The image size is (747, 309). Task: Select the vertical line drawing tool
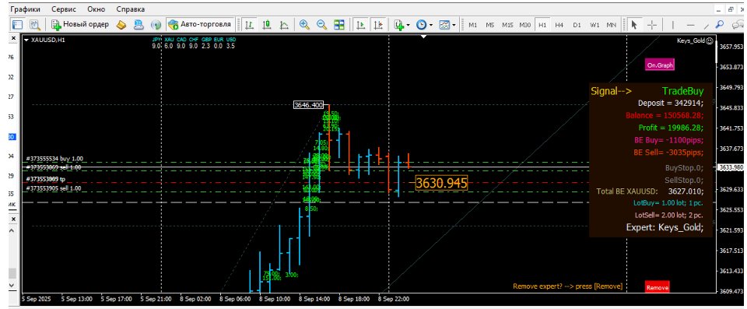672,24
